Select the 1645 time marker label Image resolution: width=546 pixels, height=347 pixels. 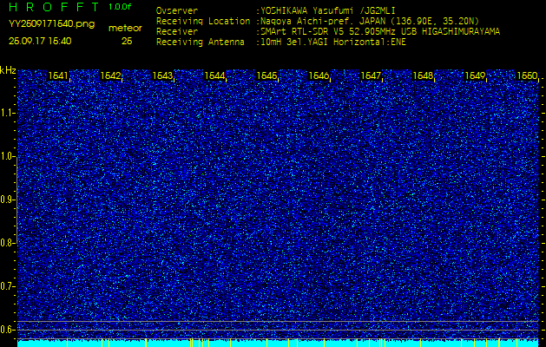coord(266,75)
